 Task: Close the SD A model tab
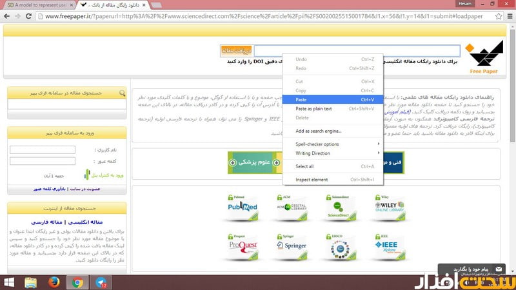[x=72, y=5]
